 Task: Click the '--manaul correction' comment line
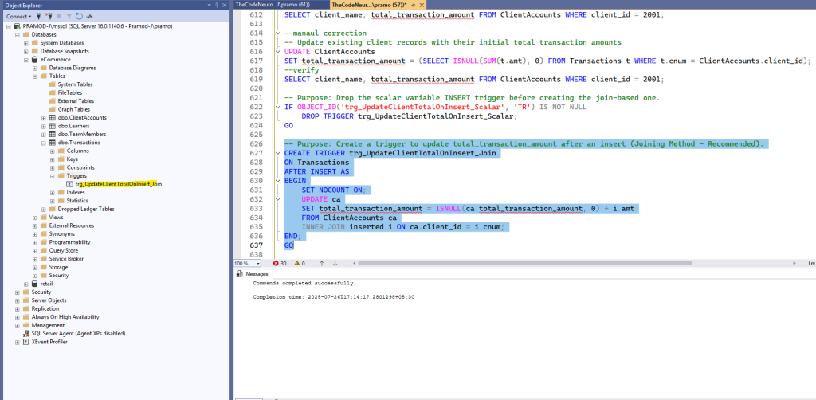click(325, 33)
